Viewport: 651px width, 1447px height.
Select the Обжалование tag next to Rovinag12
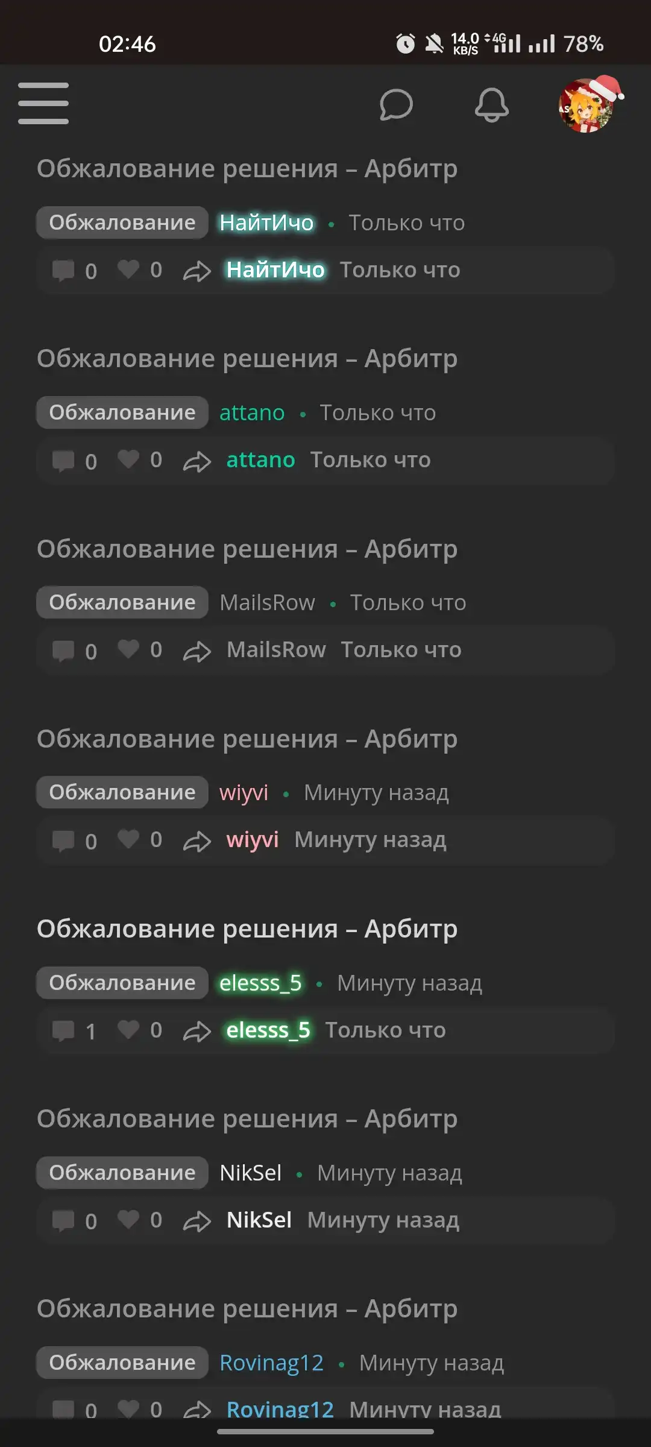pos(122,1363)
